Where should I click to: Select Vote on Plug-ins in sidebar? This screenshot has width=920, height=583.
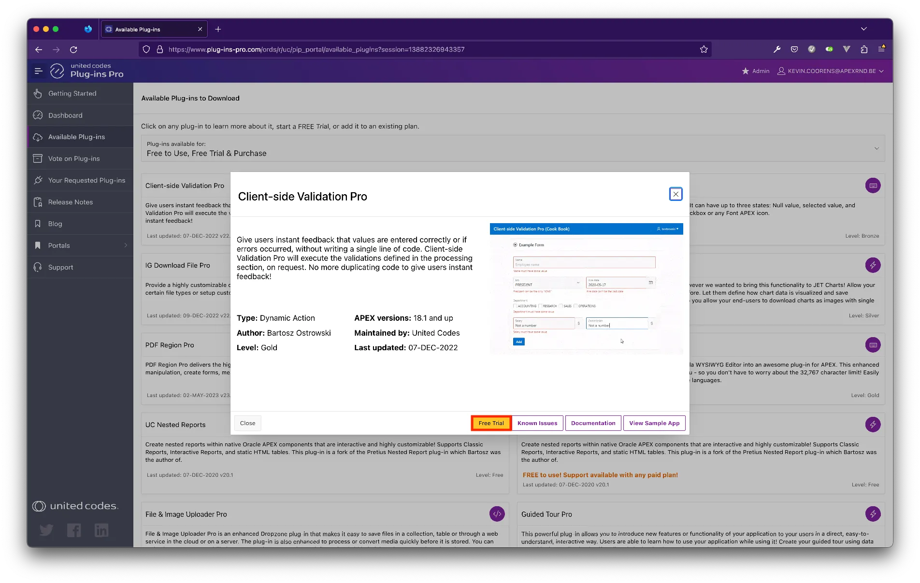[74, 158]
